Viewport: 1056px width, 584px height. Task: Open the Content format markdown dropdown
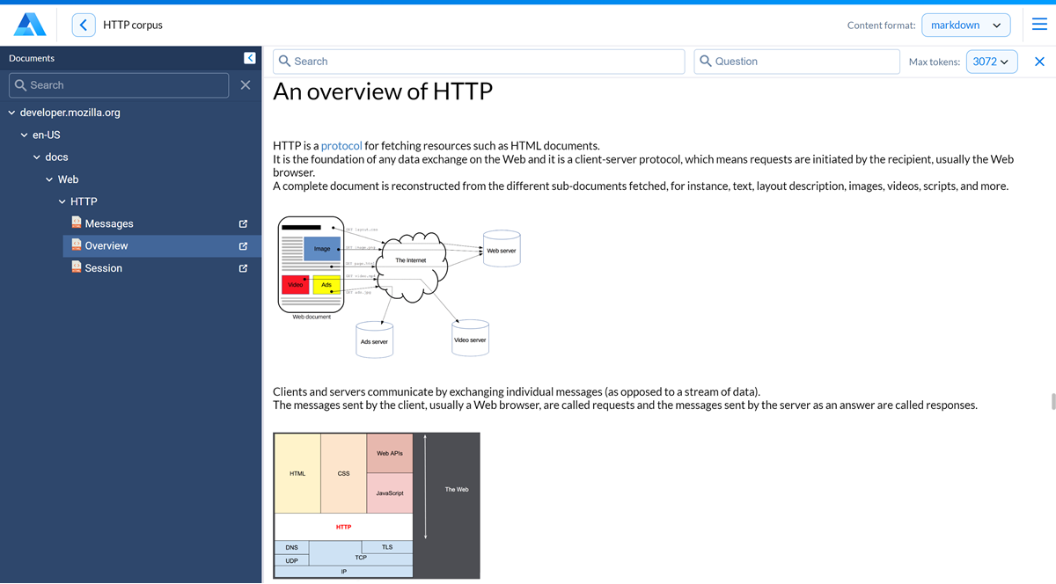point(965,26)
